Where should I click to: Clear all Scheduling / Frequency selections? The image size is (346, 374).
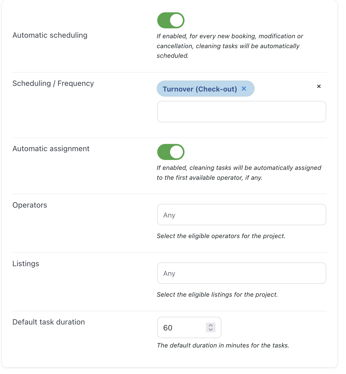(319, 86)
